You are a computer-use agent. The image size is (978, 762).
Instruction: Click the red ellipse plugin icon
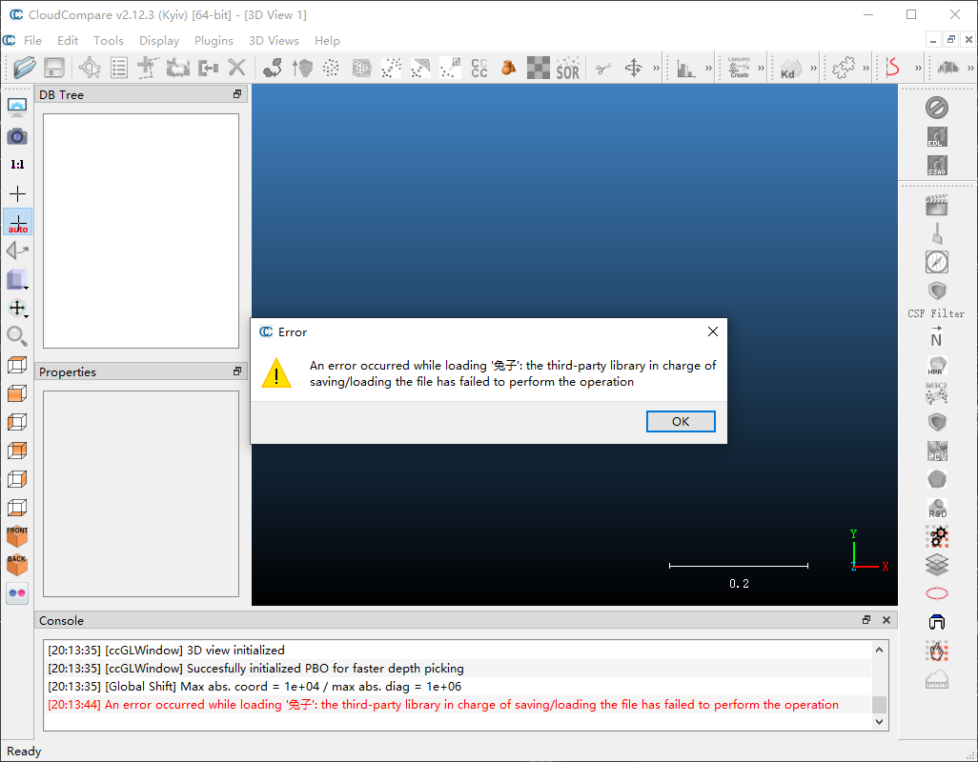[937, 593]
